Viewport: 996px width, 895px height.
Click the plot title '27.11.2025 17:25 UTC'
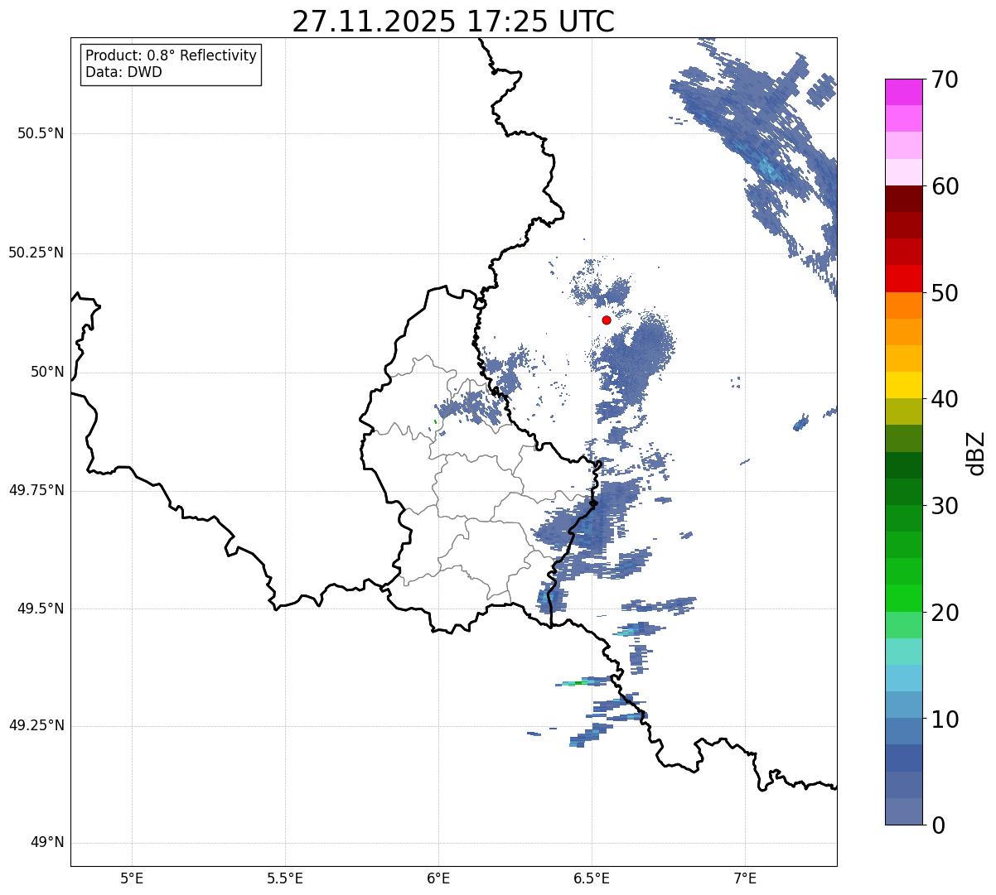pyautogui.click(x=453, y=22)
